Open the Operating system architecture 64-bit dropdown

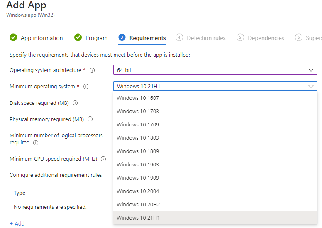[x=215, y=70]
